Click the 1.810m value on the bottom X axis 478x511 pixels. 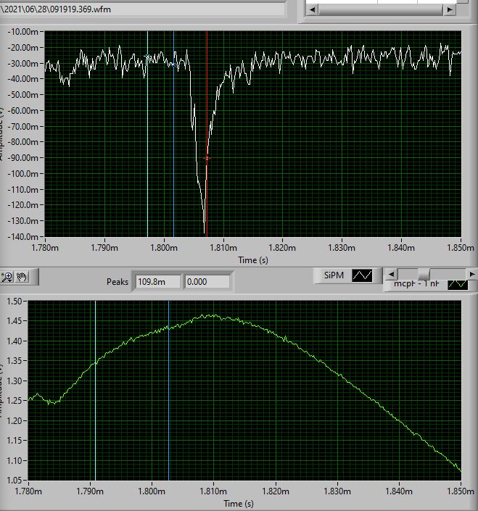click(213, 491)
